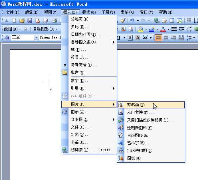The height and width of the screenshot is (180, 198).
Task: Click the Columns layout icon
Action: 189,21
